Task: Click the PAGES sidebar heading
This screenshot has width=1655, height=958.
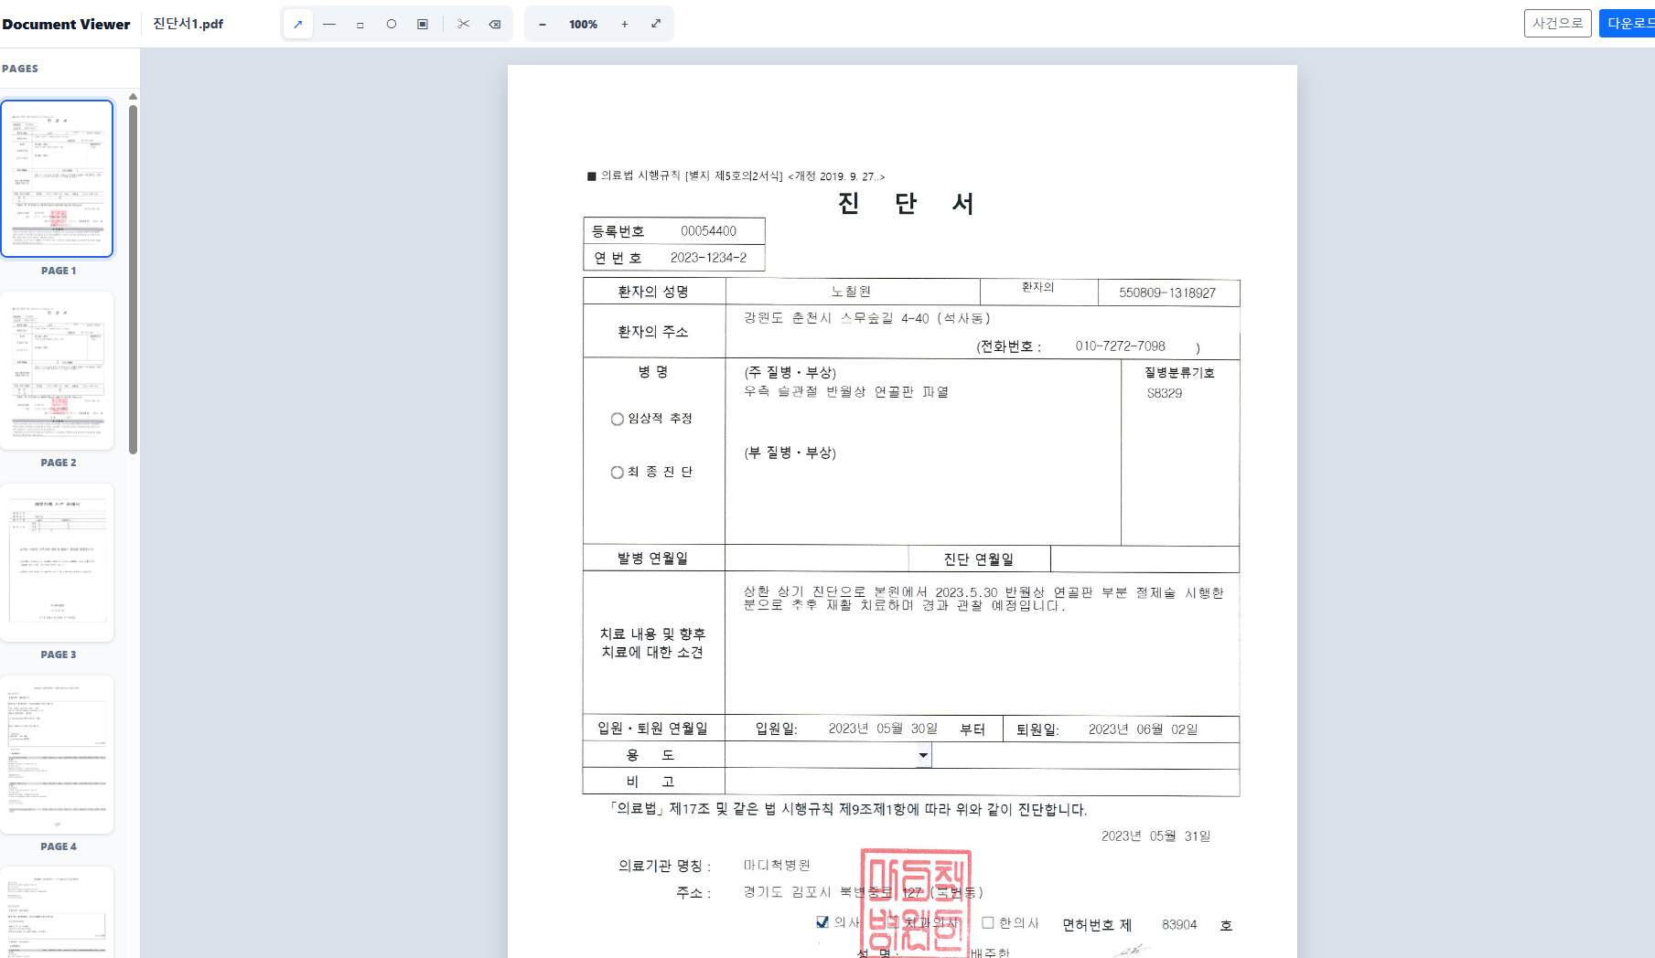Action: [x=20, y=69]
